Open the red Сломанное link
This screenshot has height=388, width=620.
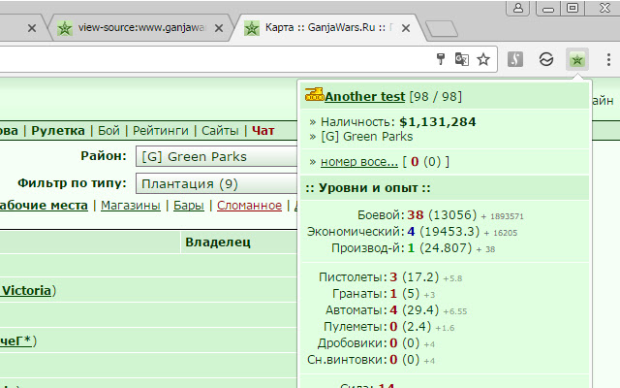point(249,206)
